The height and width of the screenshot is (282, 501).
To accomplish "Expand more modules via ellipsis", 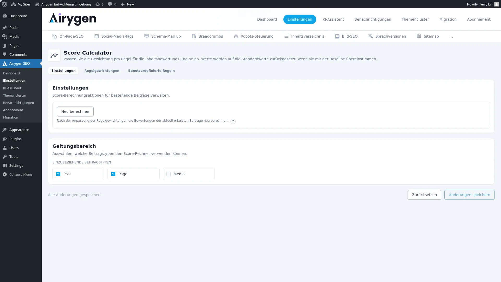I will pyautogui.click(x=451, y=36).
